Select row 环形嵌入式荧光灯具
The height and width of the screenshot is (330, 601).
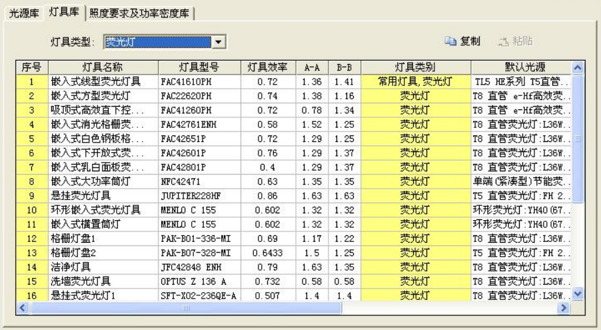(x=294, y=210)
